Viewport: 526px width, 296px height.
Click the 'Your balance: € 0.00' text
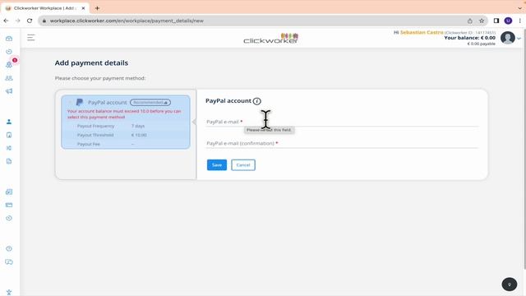(x=469, y=38)
